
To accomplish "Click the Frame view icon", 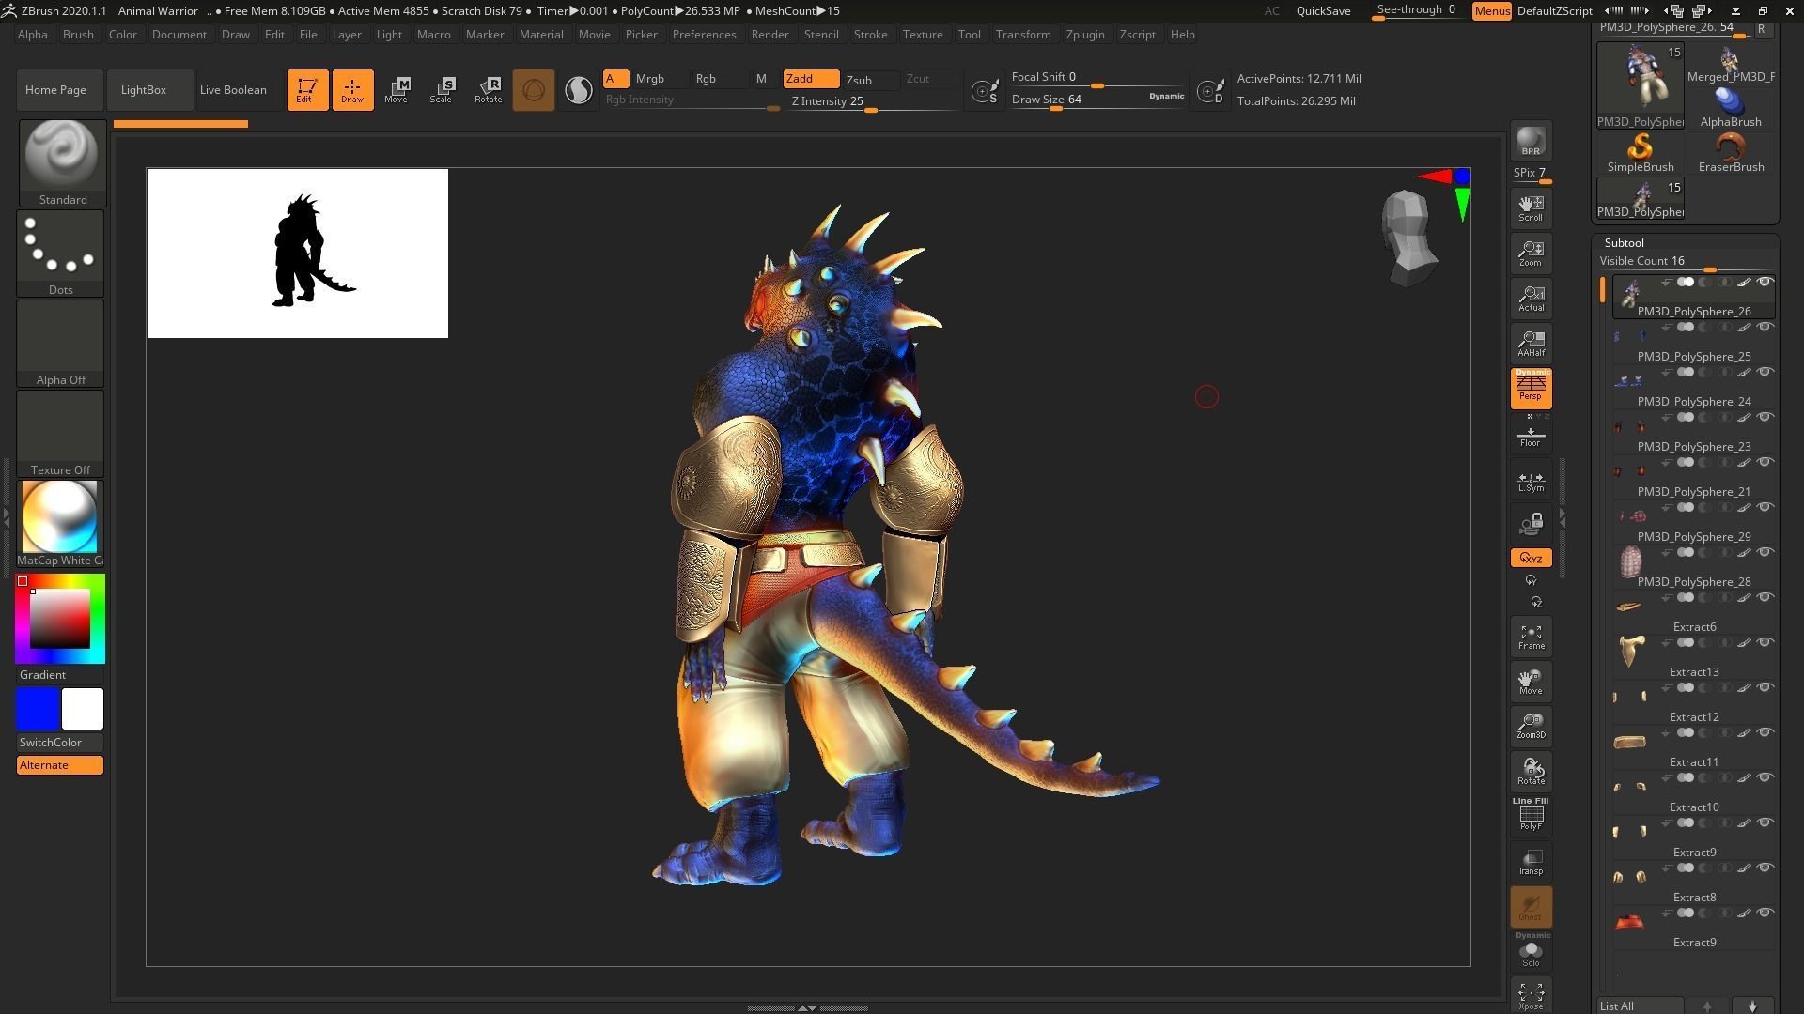I will [1531, 637].
